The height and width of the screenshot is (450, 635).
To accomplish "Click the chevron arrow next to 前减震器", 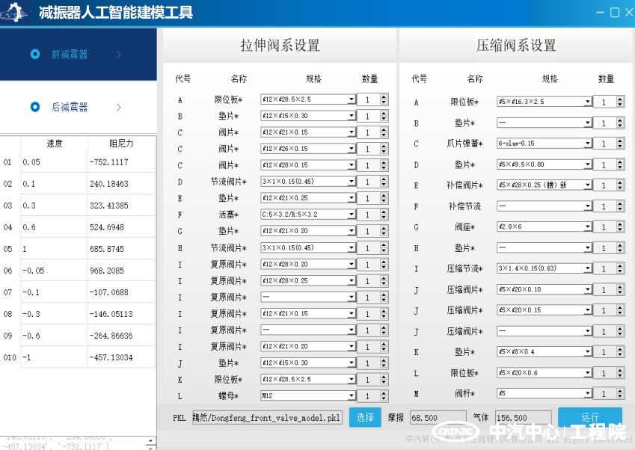I will pyautogui.click(x=119, y=54).
